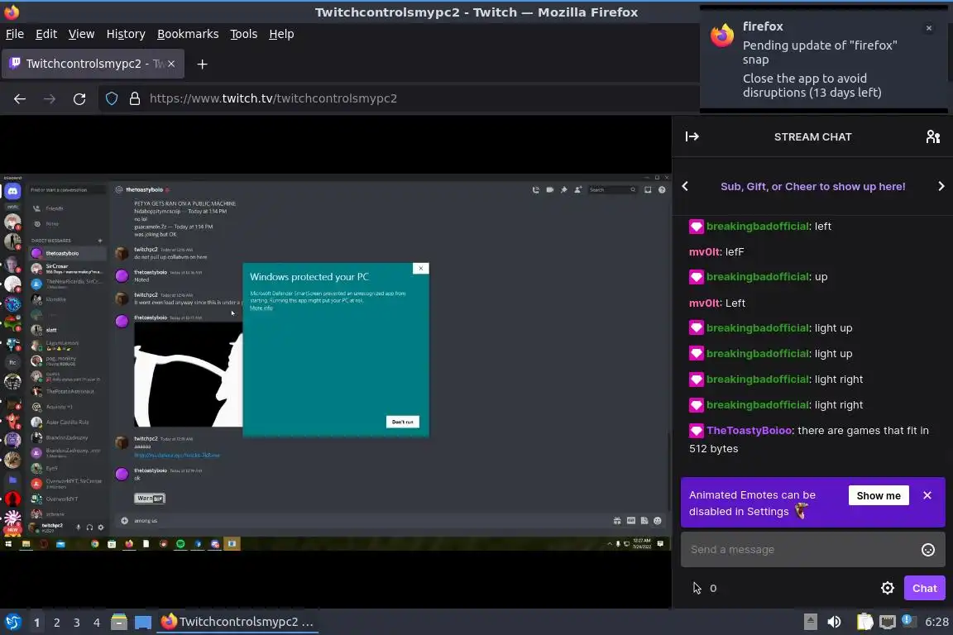Click the Firefox window taskbar entry

(x=237, y=622)
